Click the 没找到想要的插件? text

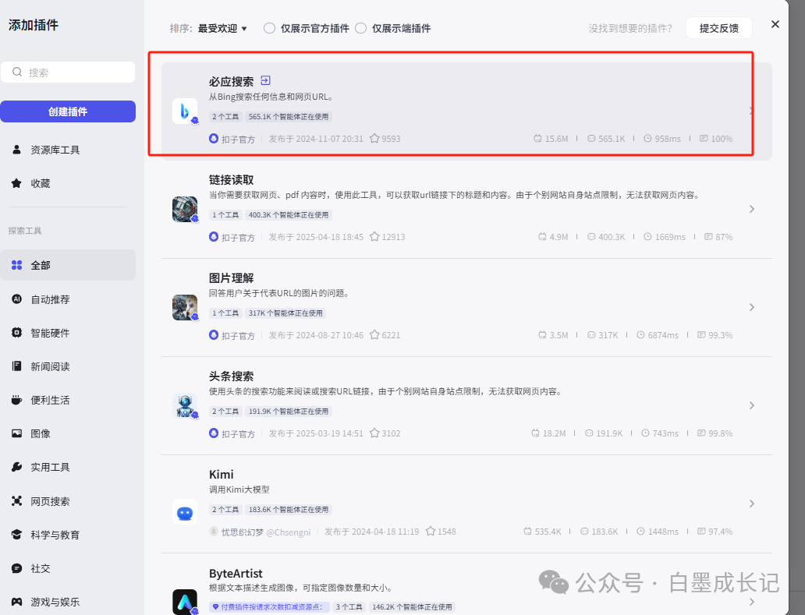[630, 28]
